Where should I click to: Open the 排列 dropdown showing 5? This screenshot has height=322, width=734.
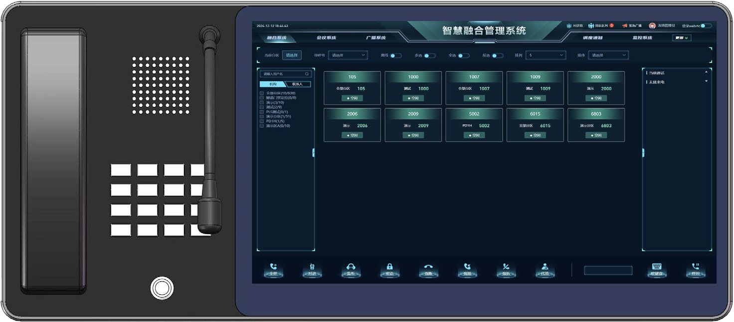546,55
